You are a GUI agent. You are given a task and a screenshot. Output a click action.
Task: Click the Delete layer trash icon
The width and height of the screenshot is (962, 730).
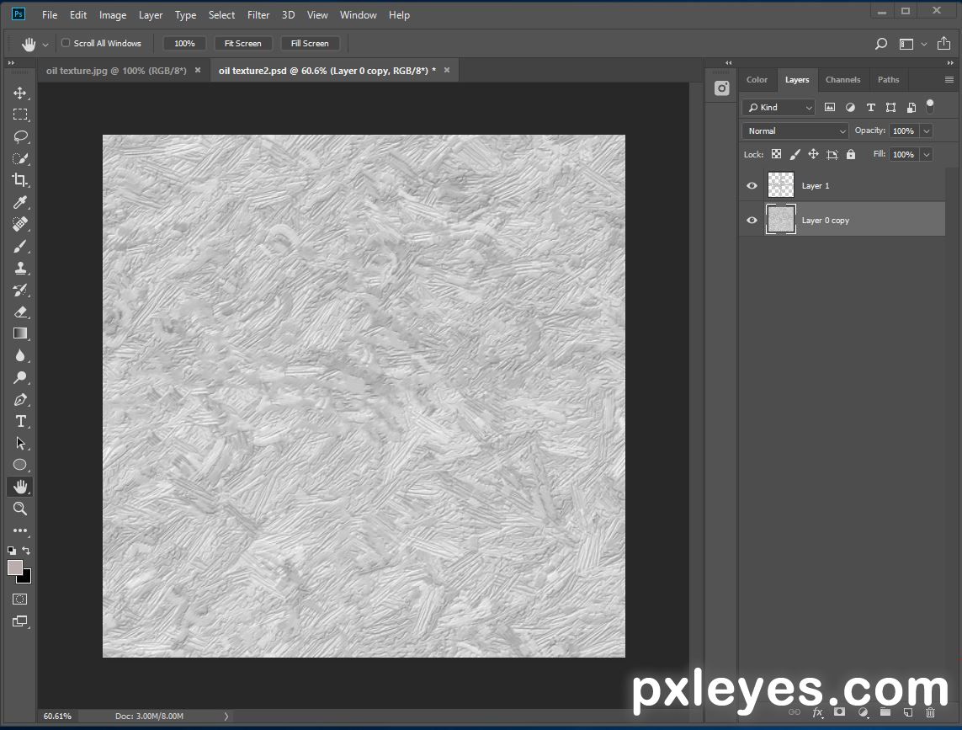[x=930, y=712]
